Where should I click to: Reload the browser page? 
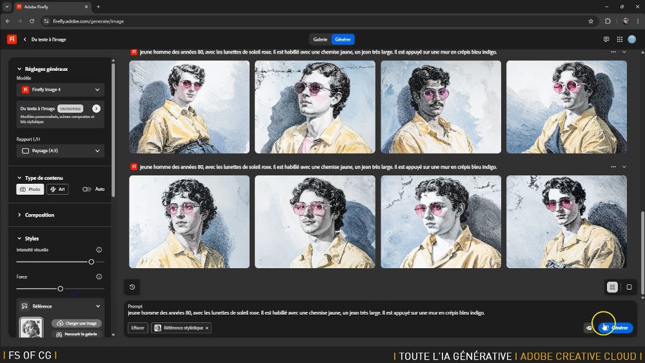(x=32, y=21)
